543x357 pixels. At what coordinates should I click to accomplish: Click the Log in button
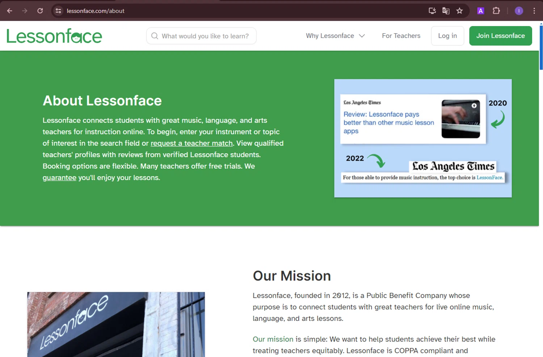[447, 36]
